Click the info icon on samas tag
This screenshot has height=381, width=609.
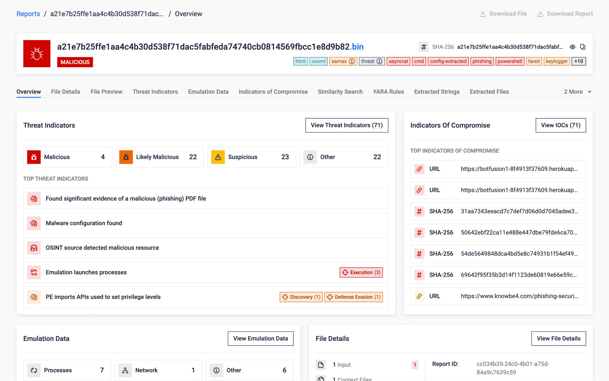tap(352, 61)
